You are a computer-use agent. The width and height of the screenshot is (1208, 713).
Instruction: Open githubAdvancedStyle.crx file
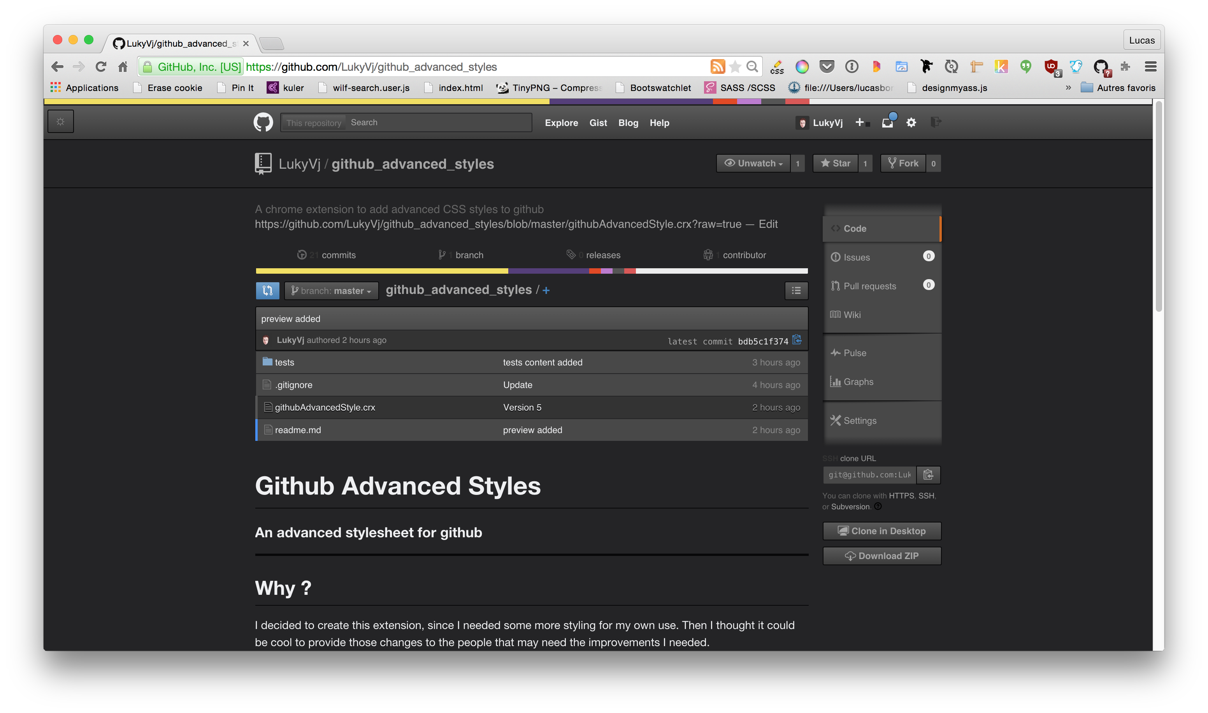click(325, 407)
